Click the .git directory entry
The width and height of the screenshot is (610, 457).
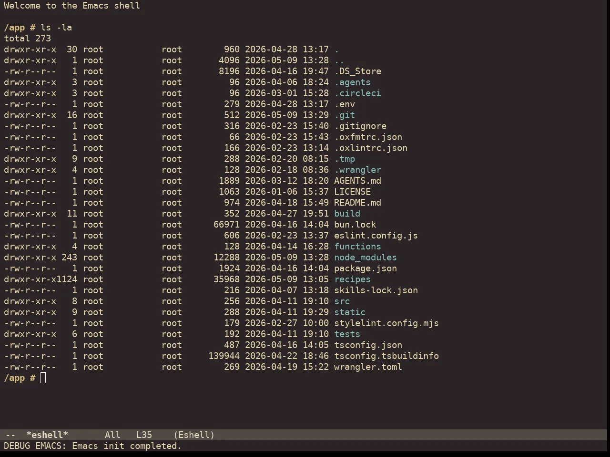(345, 115)
